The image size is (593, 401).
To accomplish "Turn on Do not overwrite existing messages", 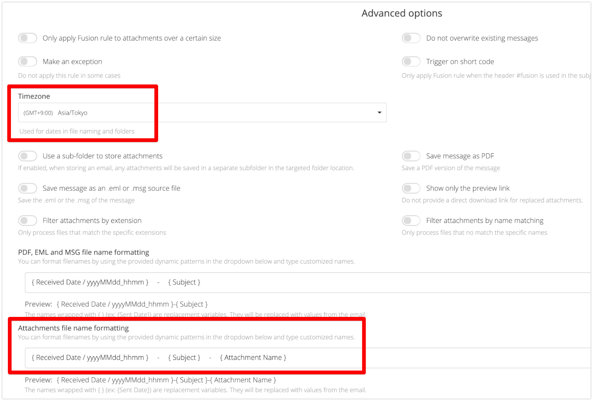I will coord(411,38).
